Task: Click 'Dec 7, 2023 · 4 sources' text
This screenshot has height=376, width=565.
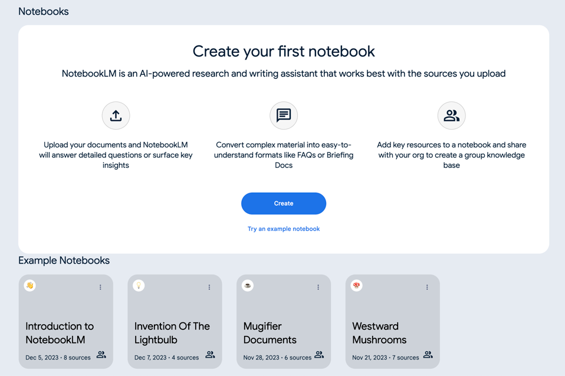Action: [166, 358]
